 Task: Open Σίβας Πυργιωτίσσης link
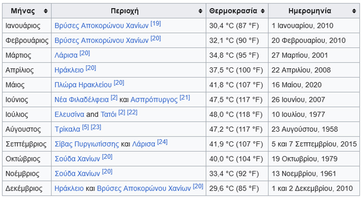point(87,144)
